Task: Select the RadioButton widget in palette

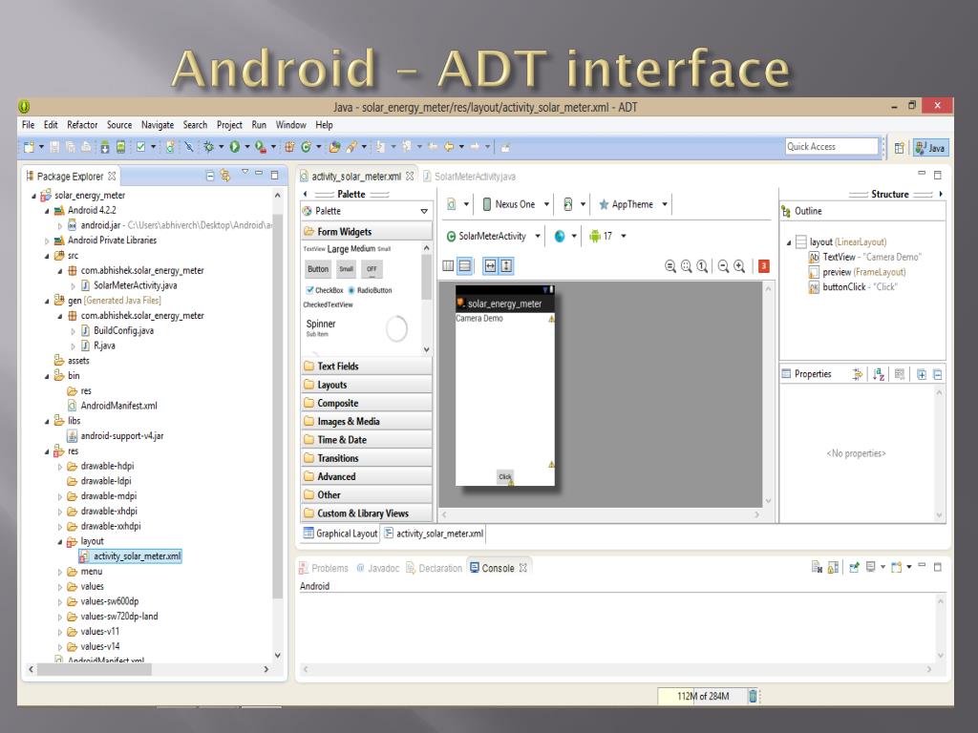Action: (371, 290)
